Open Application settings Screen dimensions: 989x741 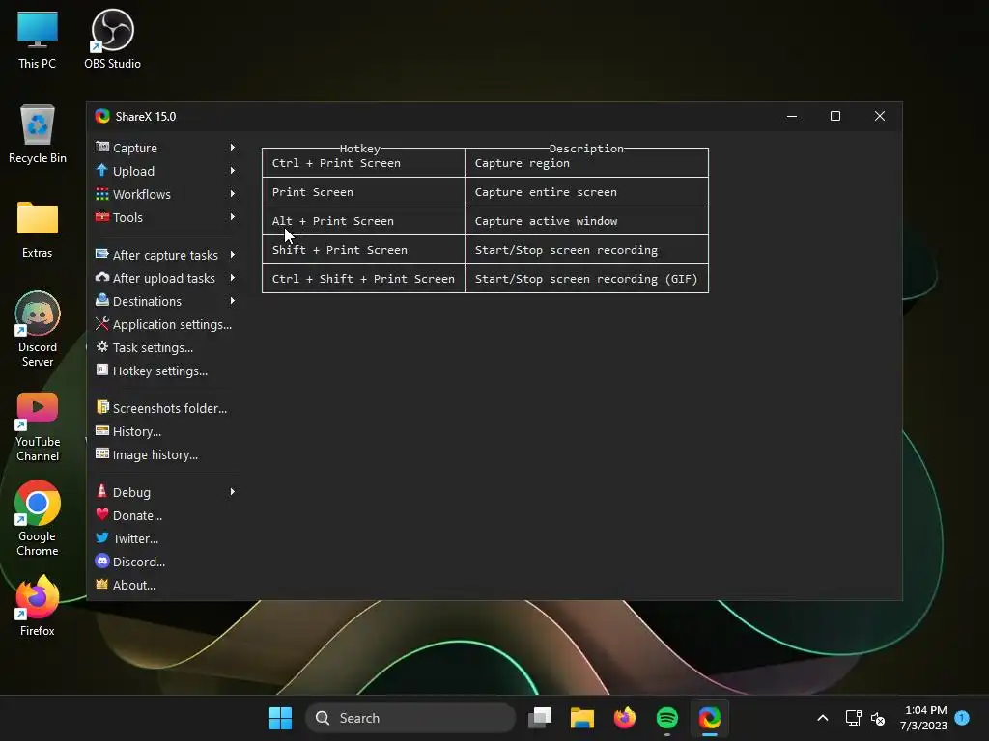click(165, 324)
